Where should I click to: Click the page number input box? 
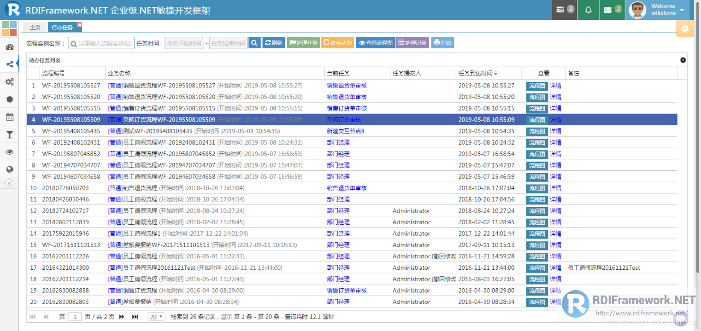[x=75, y=317]
